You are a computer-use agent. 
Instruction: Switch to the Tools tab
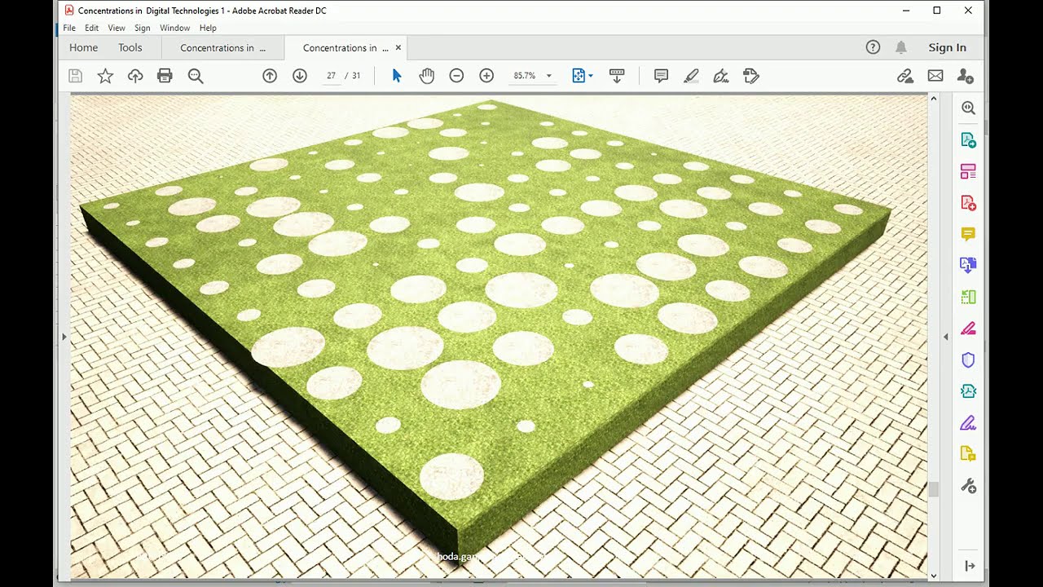click(x=130, y=47)
